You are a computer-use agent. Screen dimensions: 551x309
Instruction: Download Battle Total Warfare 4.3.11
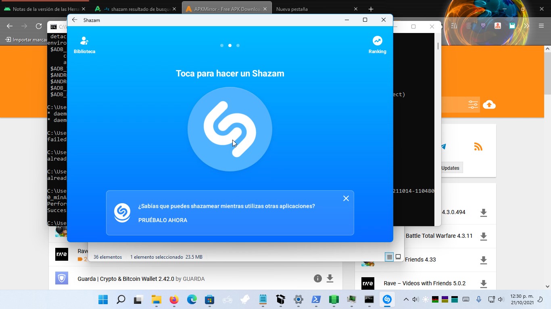point(483,236)
